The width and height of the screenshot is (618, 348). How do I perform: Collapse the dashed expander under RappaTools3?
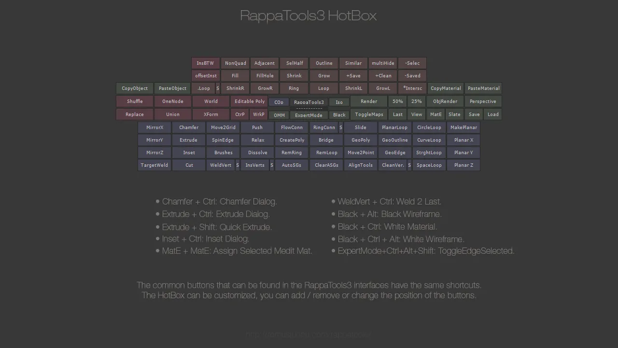309,109
